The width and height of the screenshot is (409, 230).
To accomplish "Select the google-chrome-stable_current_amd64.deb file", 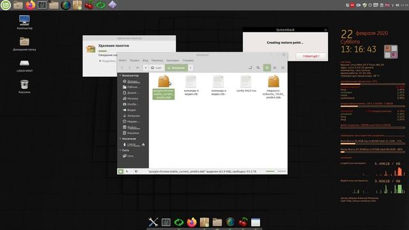I will coord(164,88).
